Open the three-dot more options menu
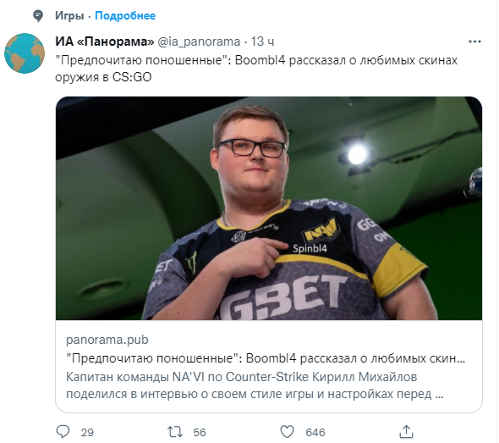 coord(474,42)
